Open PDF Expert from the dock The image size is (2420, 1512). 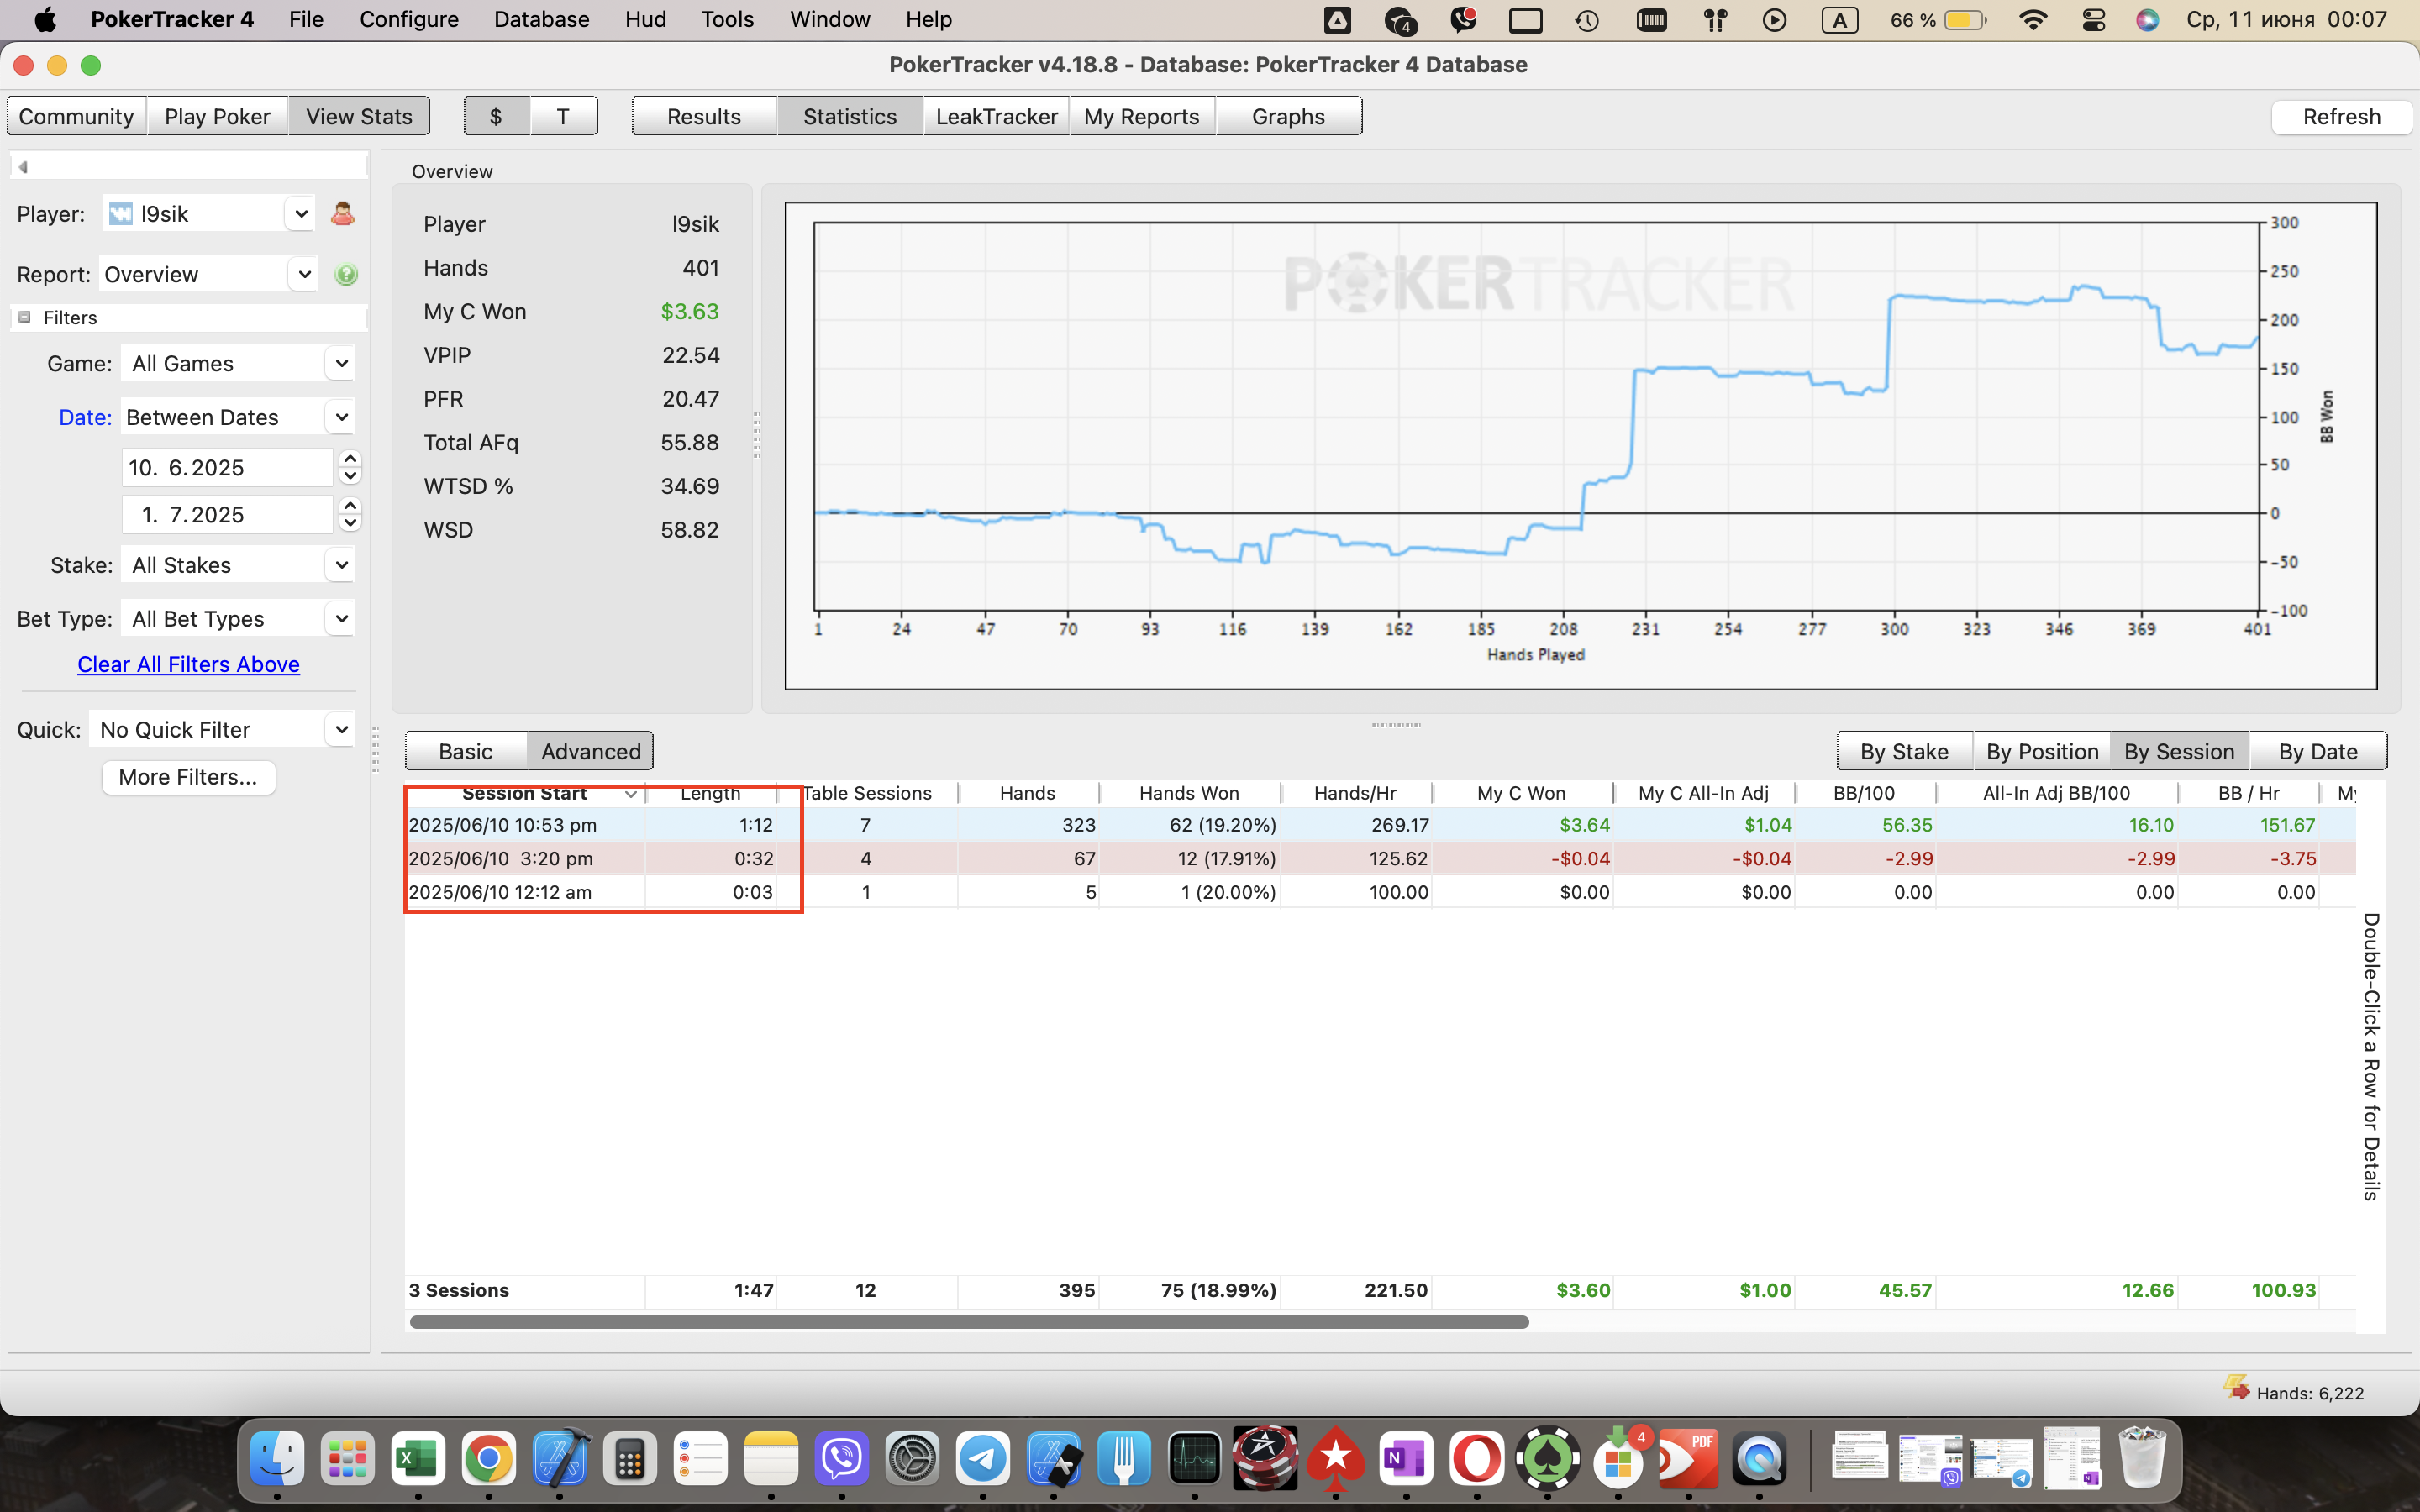point(1689,1459)
